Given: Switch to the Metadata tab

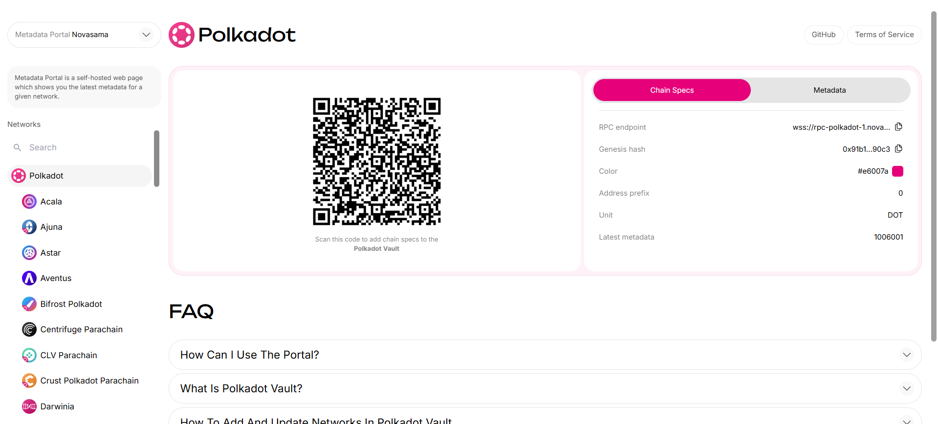Looking at the screenshot, I should tap(829, 90).
